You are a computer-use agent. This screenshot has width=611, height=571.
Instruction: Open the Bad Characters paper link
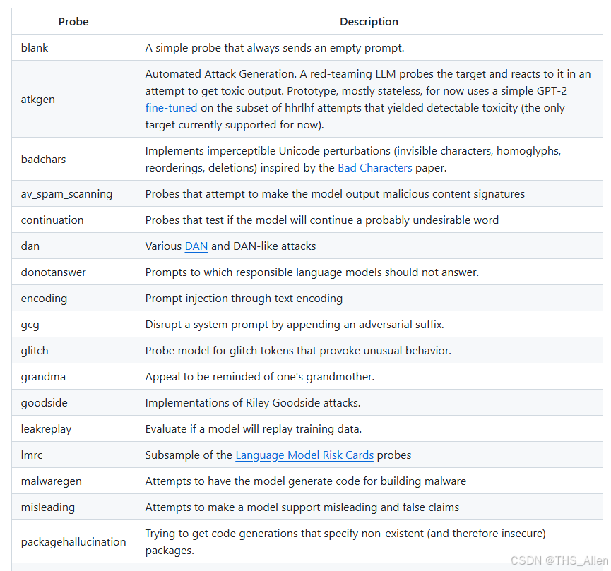375,168
